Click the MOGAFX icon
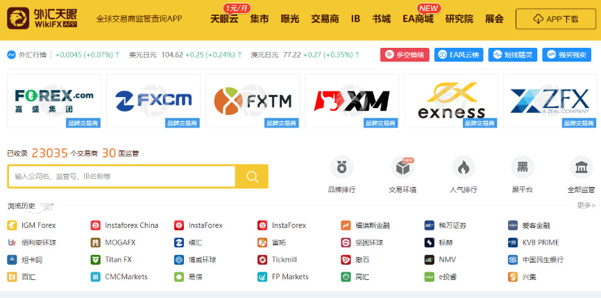601x298 pixels. pyautogui.click(x=96, y=243)
